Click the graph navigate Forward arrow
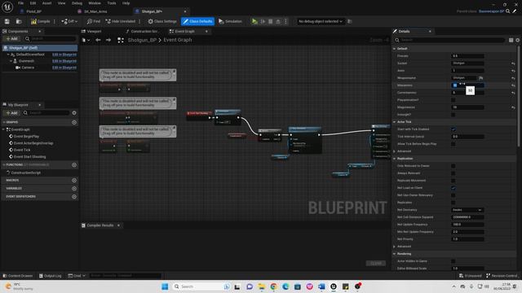 pos(108,40)
